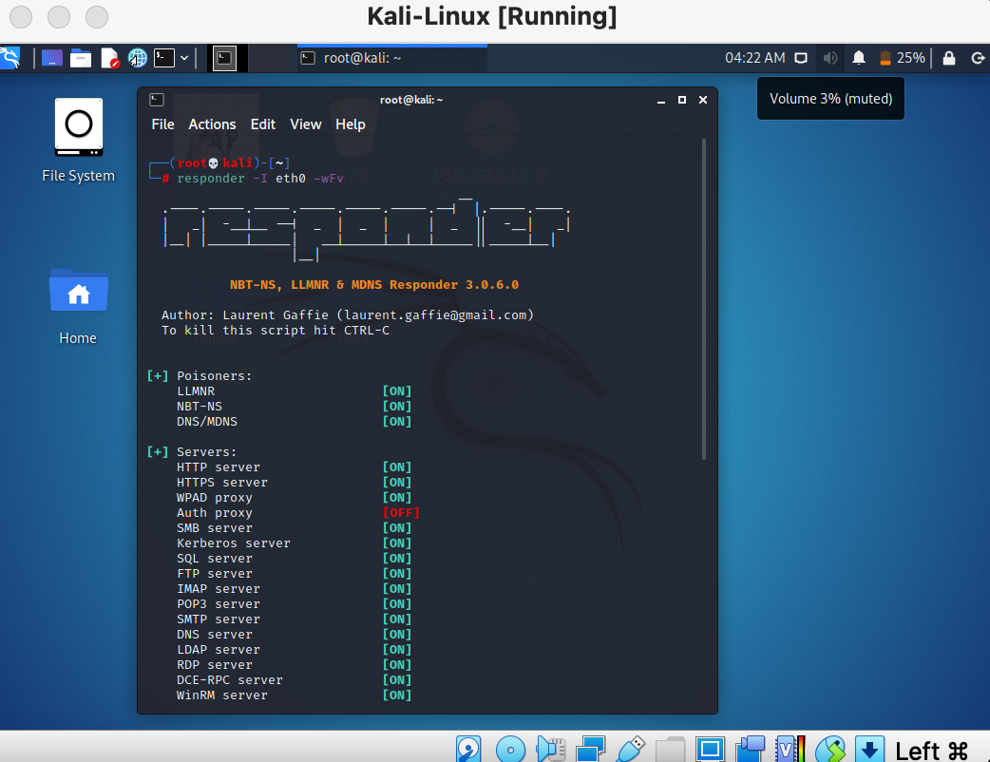Click VirtualBox mouse integration icon

830,750
